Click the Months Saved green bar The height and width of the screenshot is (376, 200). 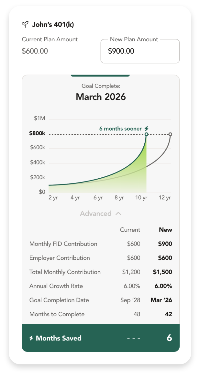point(101,338)
